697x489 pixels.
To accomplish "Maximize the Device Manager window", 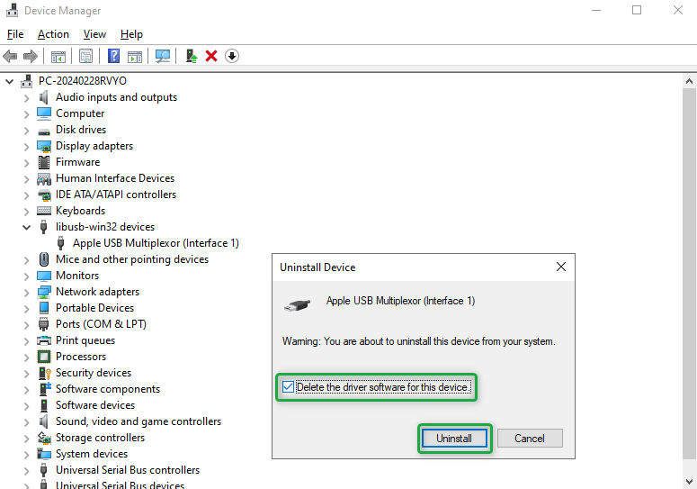I will 637,10.
